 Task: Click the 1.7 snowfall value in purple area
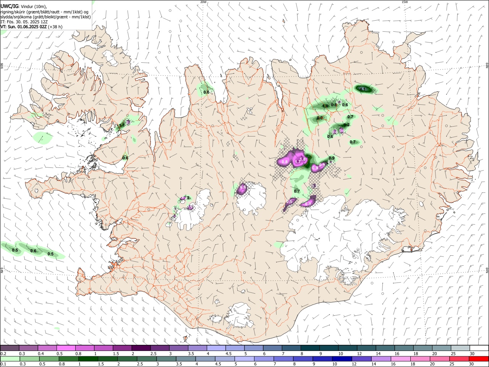pos(298,162)
